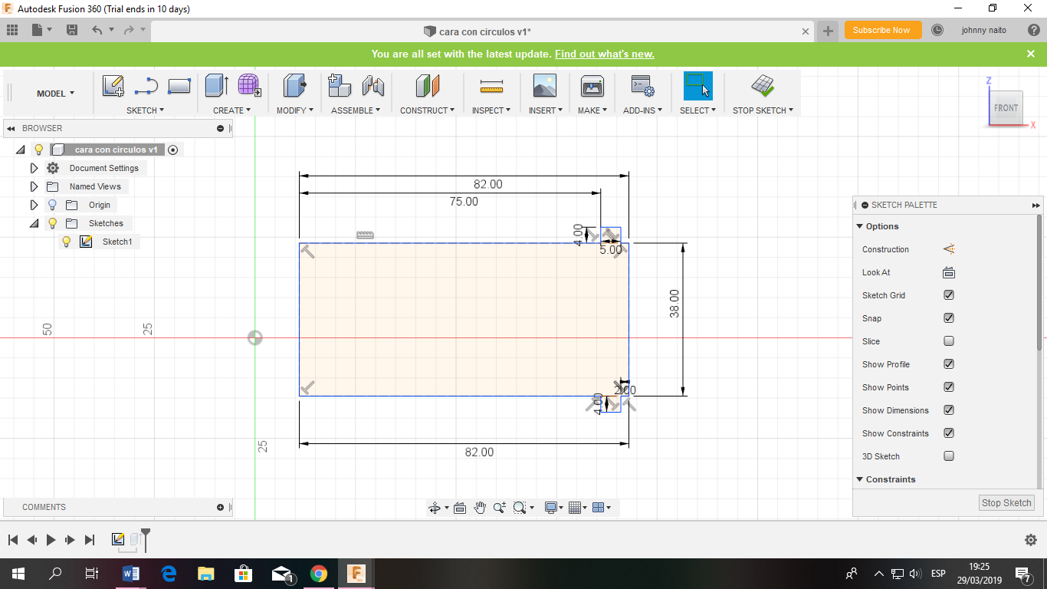Expand the Origin folder node
The width and height of the screenshot is (1047, 589).
[x=34, y=205]
